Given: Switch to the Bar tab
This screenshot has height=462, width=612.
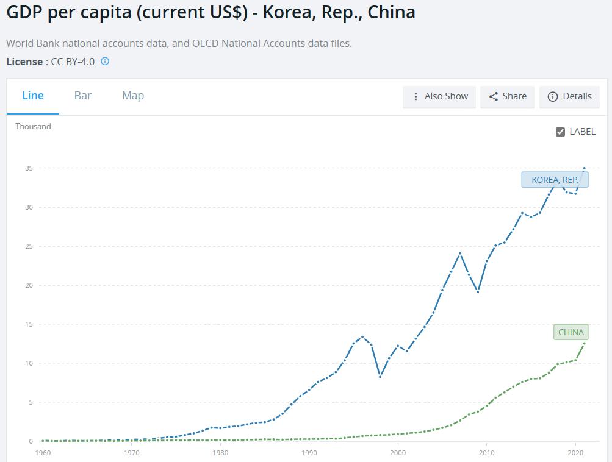Looking at the screenshot, I should pyautogui.click(x=83, y=96).
